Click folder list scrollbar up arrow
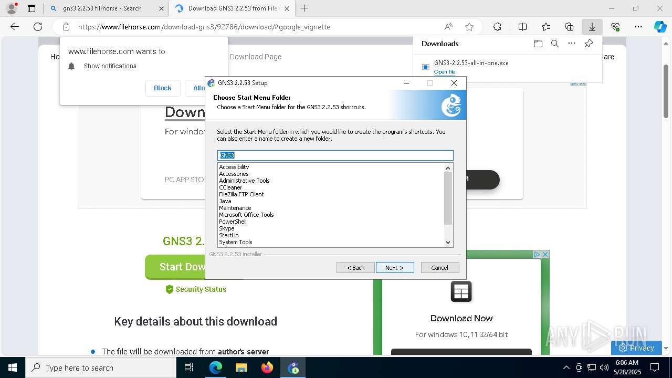Viewport: 672px width, 378px height. point(448,168)
